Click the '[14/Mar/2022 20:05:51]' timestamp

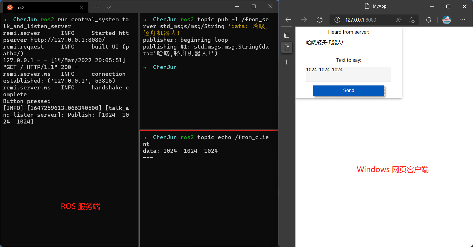coord(88,60)
